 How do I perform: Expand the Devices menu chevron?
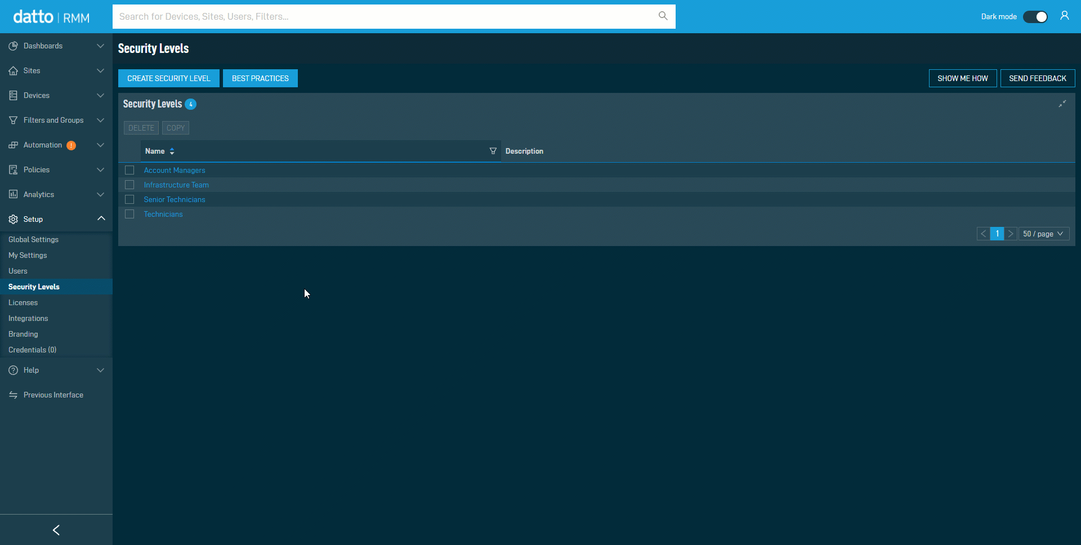pos(100,95)
